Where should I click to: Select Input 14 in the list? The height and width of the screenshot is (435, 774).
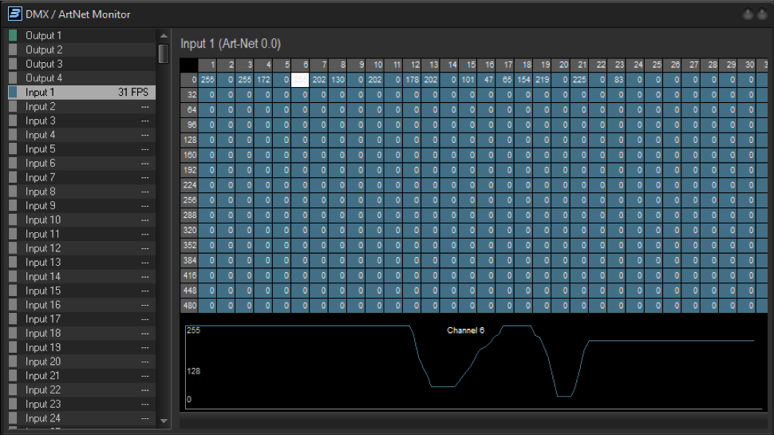pyautogui.click(x=82, y=276)
